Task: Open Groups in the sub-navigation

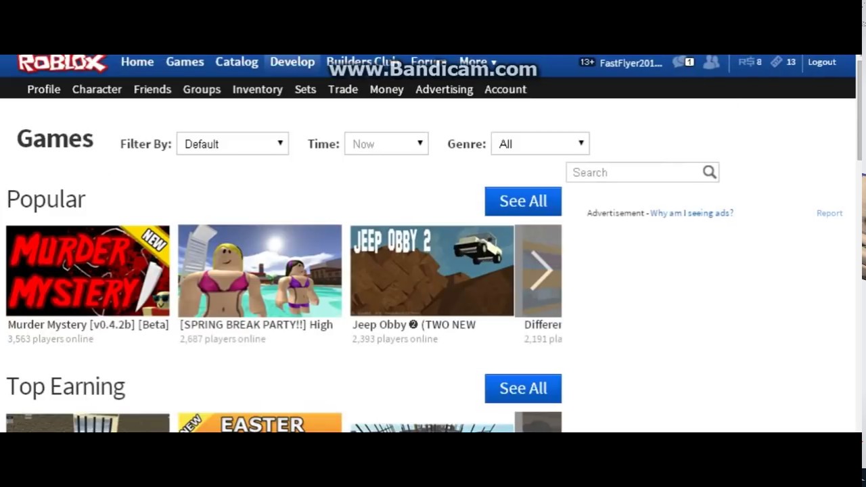Action: (x=202, y=89)
